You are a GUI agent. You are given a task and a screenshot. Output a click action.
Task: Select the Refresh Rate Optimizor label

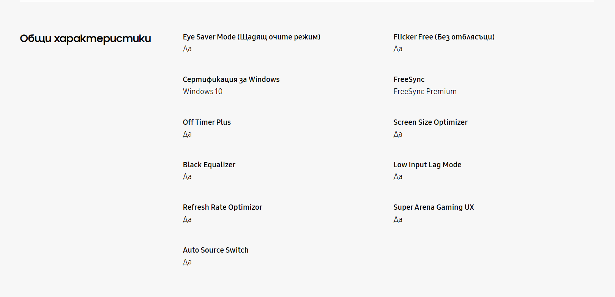(x=222, y=207)
